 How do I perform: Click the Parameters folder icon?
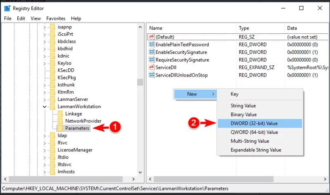(60, 128)
